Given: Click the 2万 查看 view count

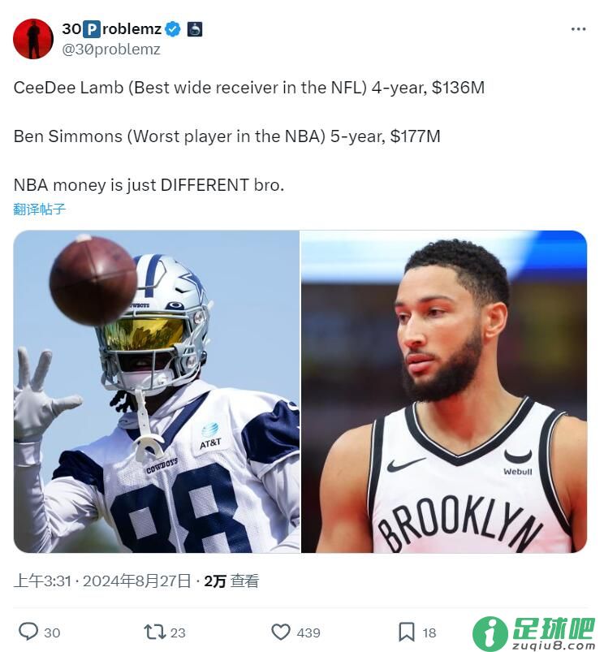Looking at the screenshot, I should tap(231, 581).
